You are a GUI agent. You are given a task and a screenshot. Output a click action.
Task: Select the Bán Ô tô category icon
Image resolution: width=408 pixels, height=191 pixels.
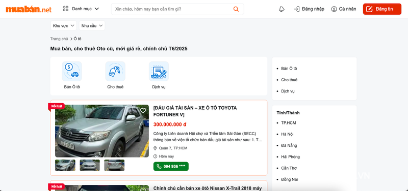click(x=72, y=71)
